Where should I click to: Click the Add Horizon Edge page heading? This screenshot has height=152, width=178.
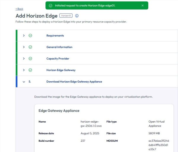click(36, 16)
